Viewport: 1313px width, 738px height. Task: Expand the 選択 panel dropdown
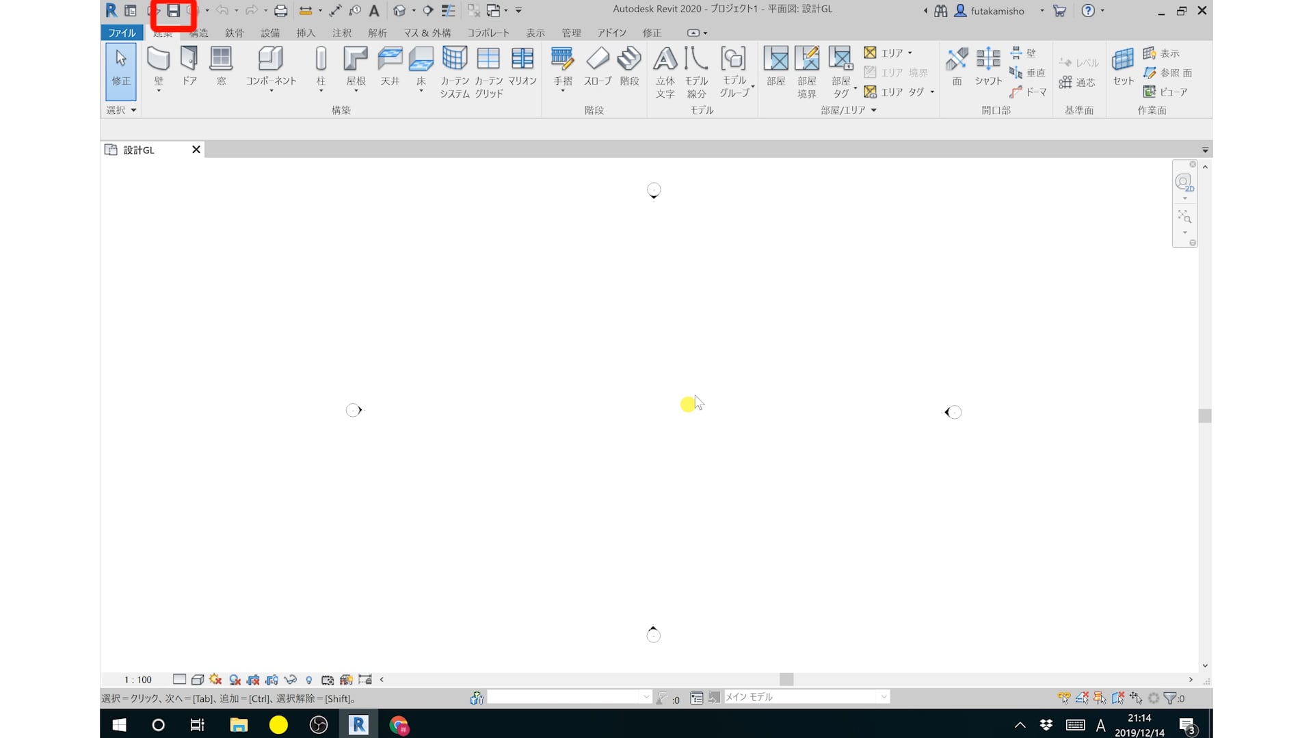click(133, 110)
